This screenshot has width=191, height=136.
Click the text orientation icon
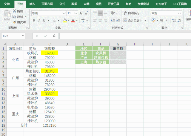point(113,13)
